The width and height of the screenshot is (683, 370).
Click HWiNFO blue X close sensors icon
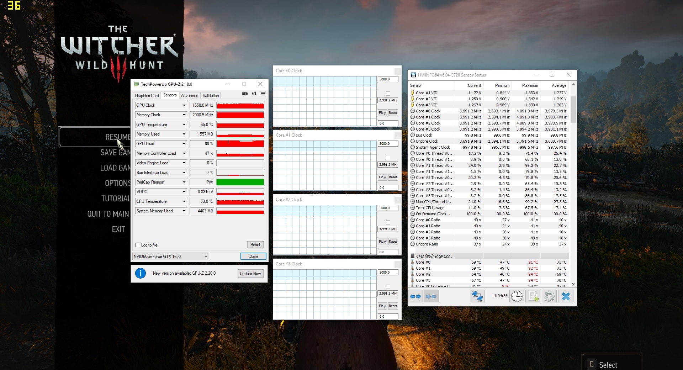point(566,296)
